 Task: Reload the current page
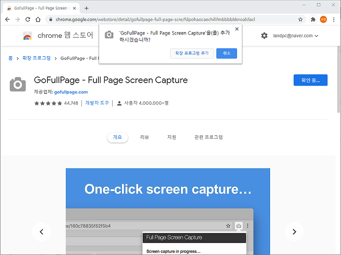[27, 19]
